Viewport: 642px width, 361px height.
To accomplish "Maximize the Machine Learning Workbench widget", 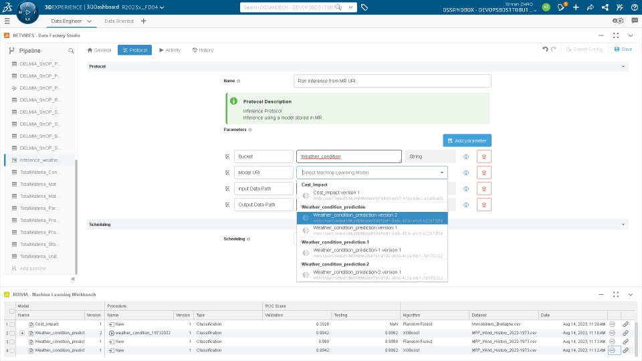I will (616, 294).
